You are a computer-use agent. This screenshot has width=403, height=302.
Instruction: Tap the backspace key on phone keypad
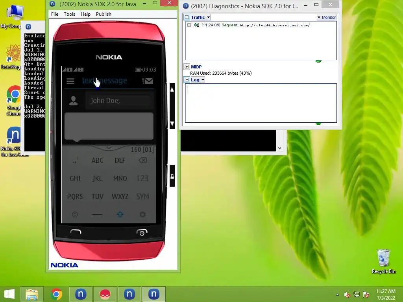coord(142,160)
